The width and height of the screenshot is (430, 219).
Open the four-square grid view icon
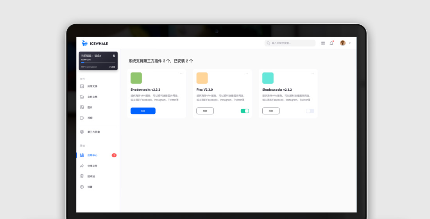click(x=323, y=43)
